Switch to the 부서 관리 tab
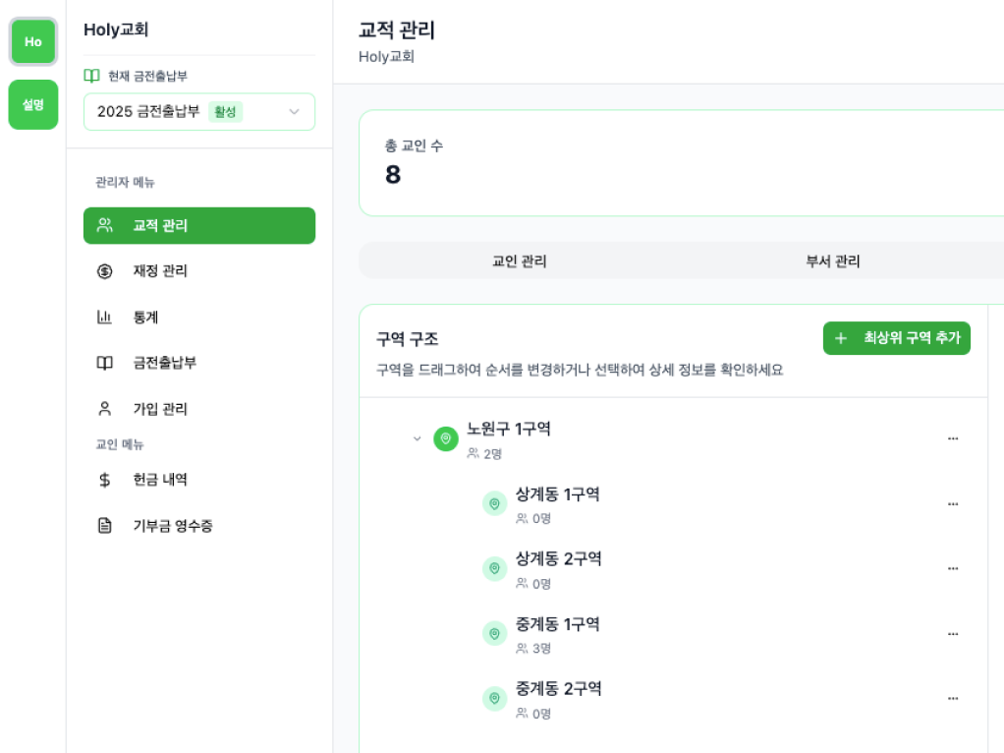The image size is (1004, 753). click(x=832, y=261)
